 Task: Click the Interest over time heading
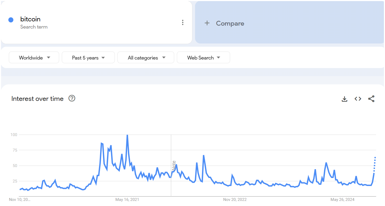(37, 99)
